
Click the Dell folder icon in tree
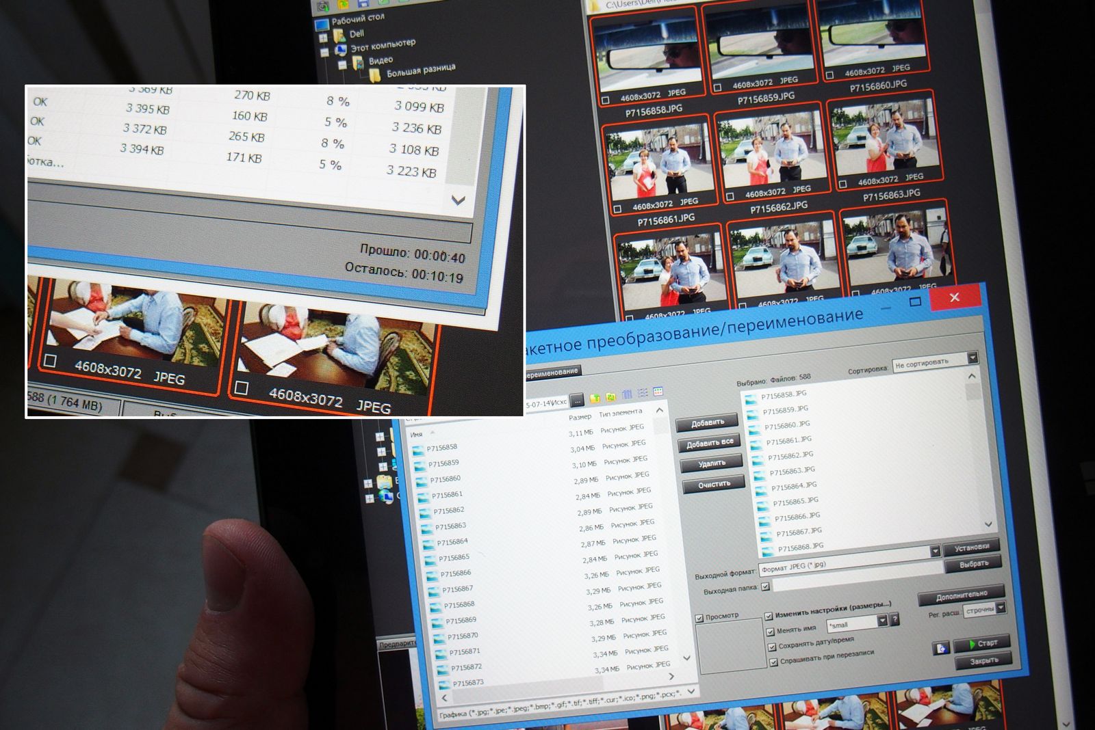340,35
